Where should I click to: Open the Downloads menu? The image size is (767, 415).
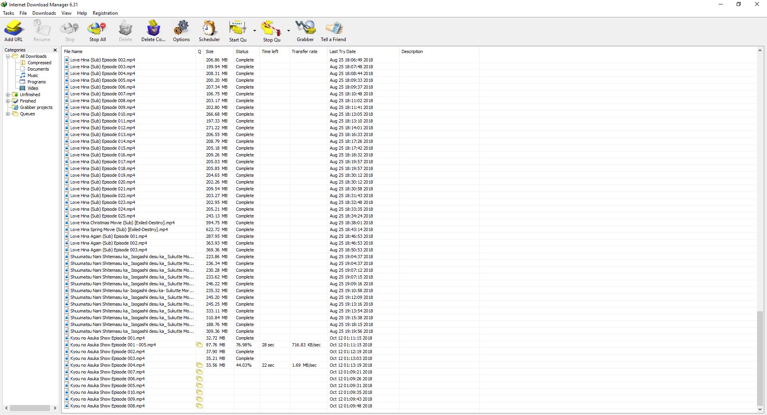click(44, 13)
